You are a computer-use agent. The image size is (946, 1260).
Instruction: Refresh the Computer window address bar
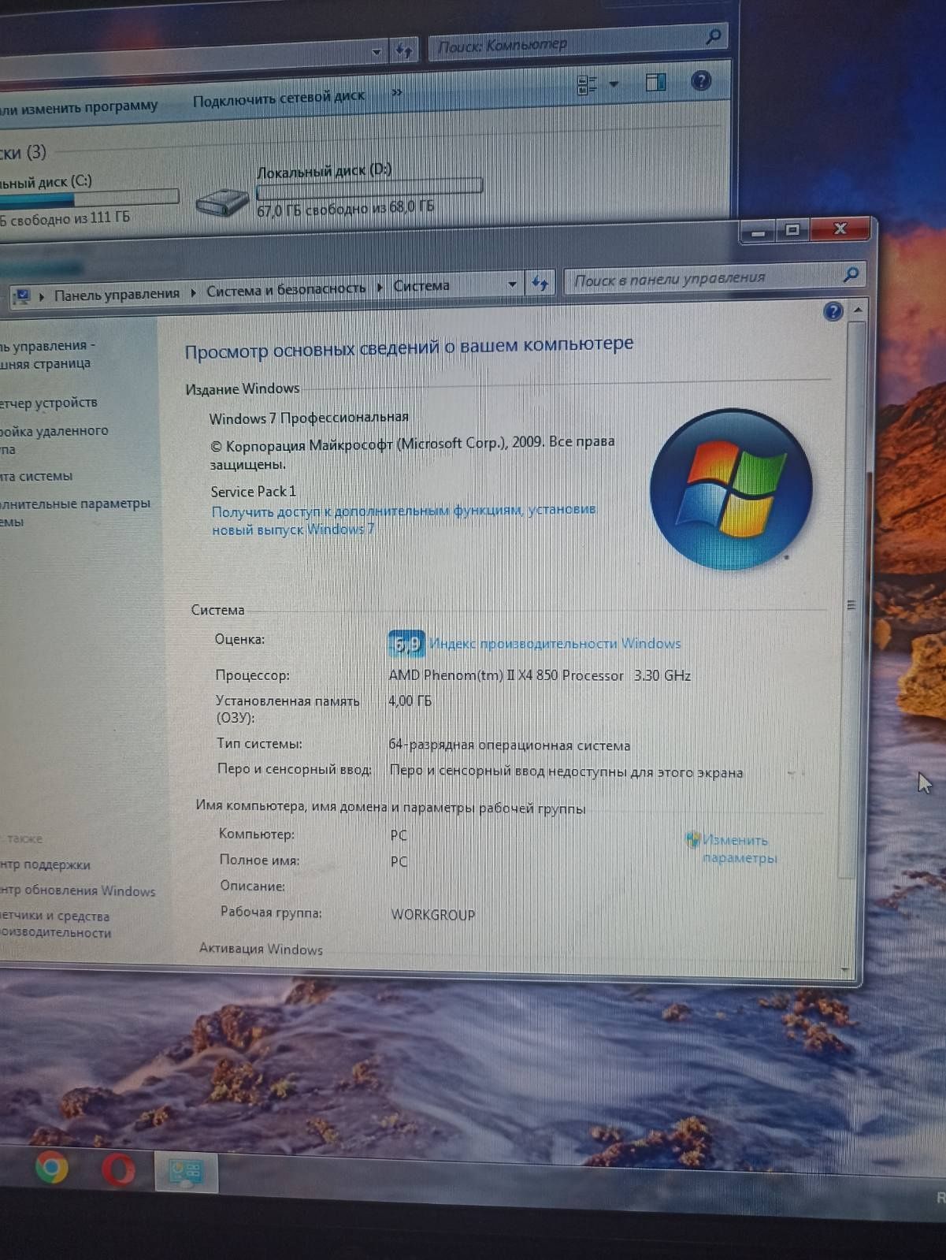(404, 51)
